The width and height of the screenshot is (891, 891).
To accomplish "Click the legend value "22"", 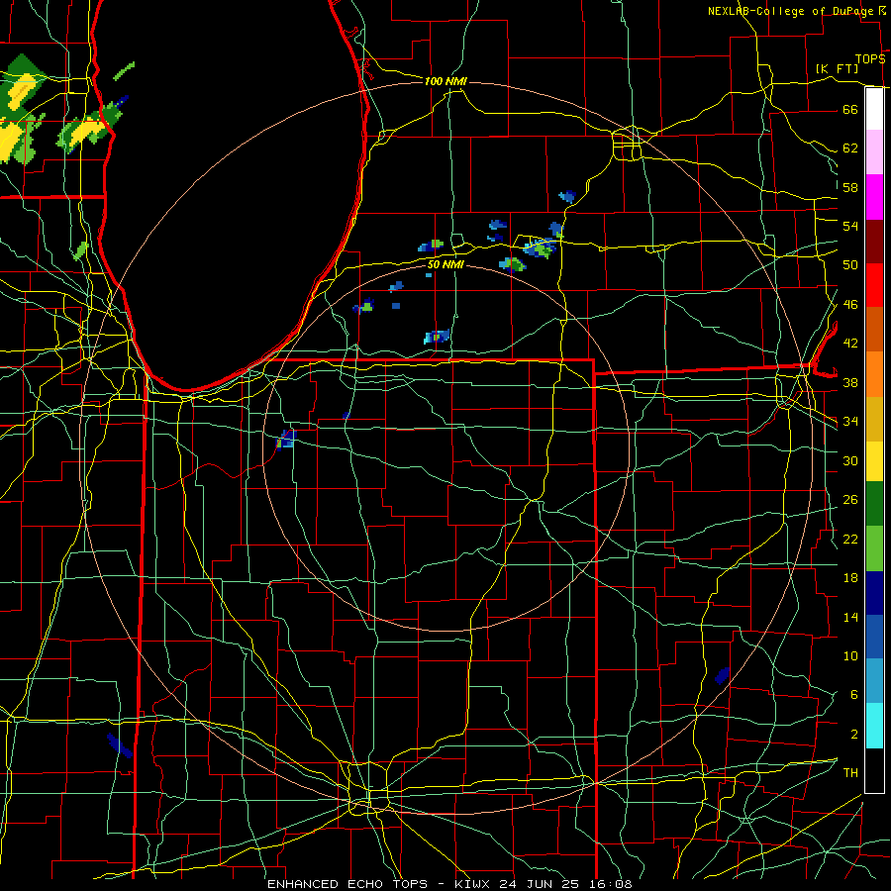I will pos(850,539).
